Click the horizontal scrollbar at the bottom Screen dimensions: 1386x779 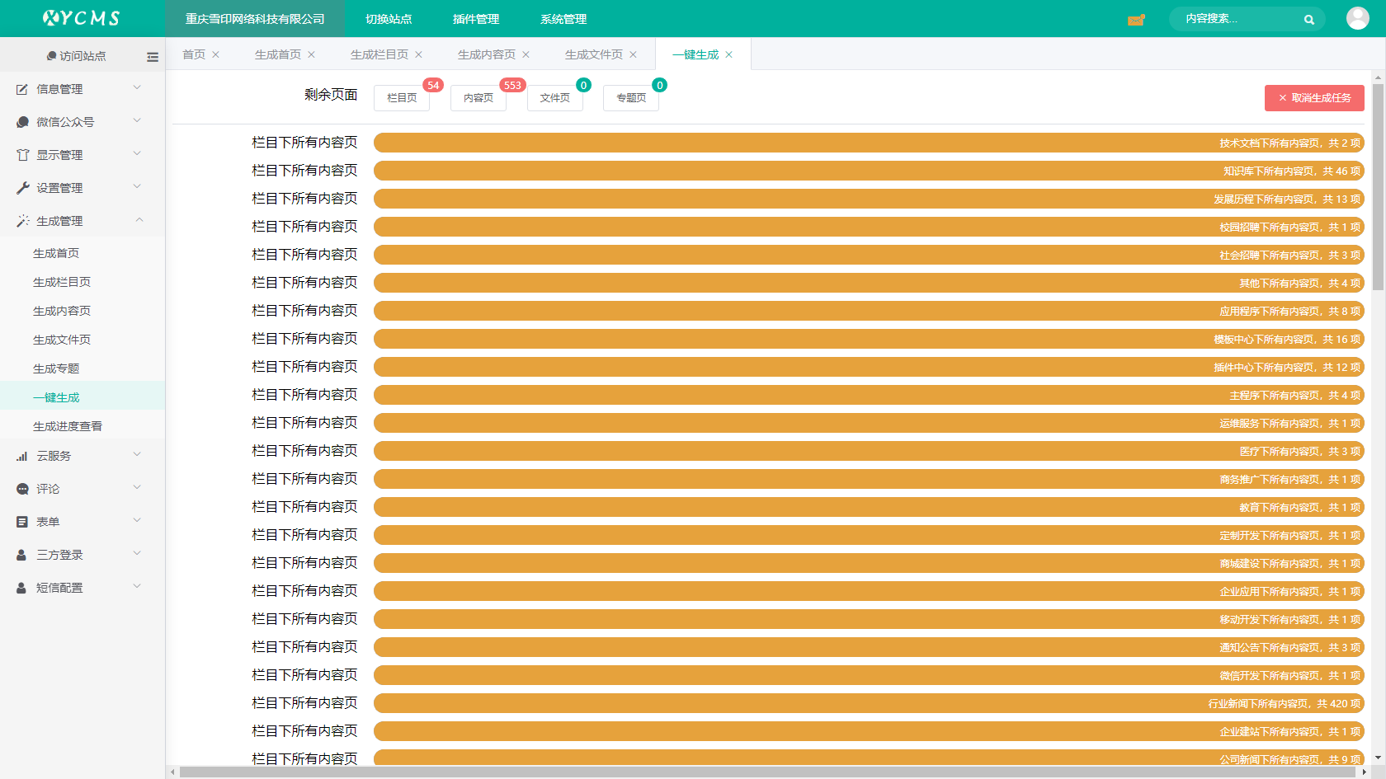(x=766, y=772)
